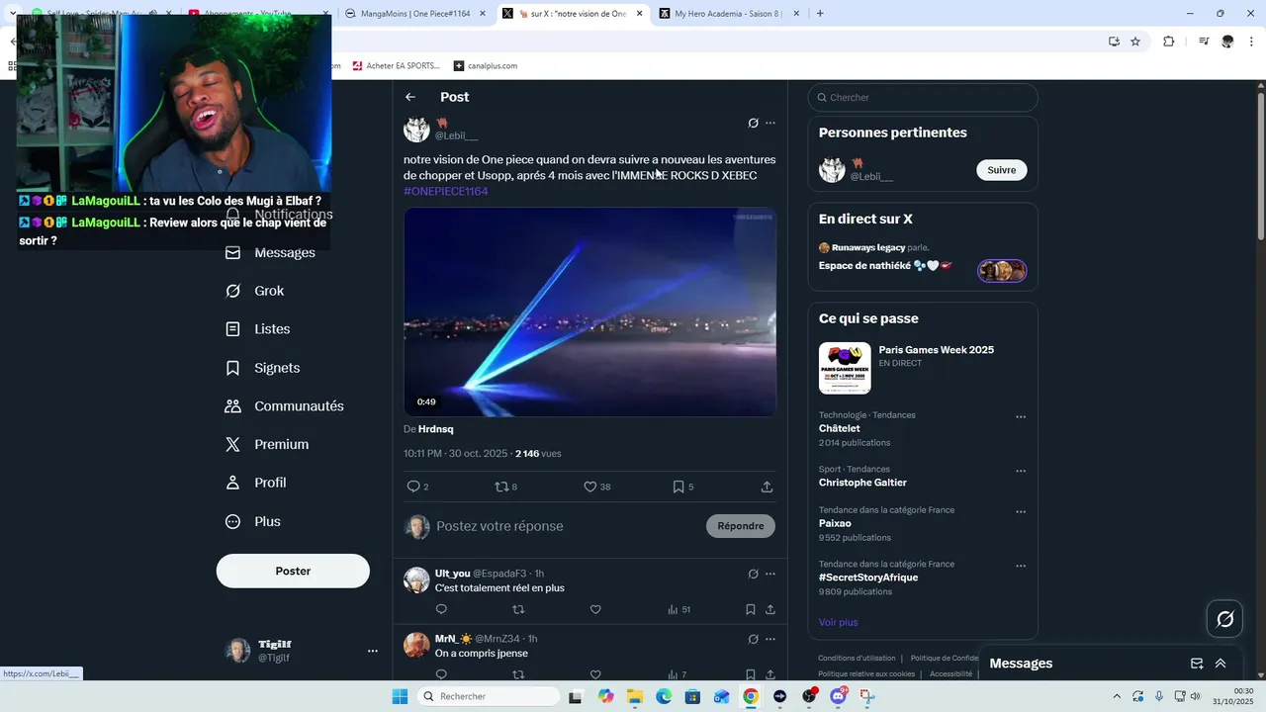Open Grok icon on MrN's comment
Screen dimensions: 1266x712
753,639
